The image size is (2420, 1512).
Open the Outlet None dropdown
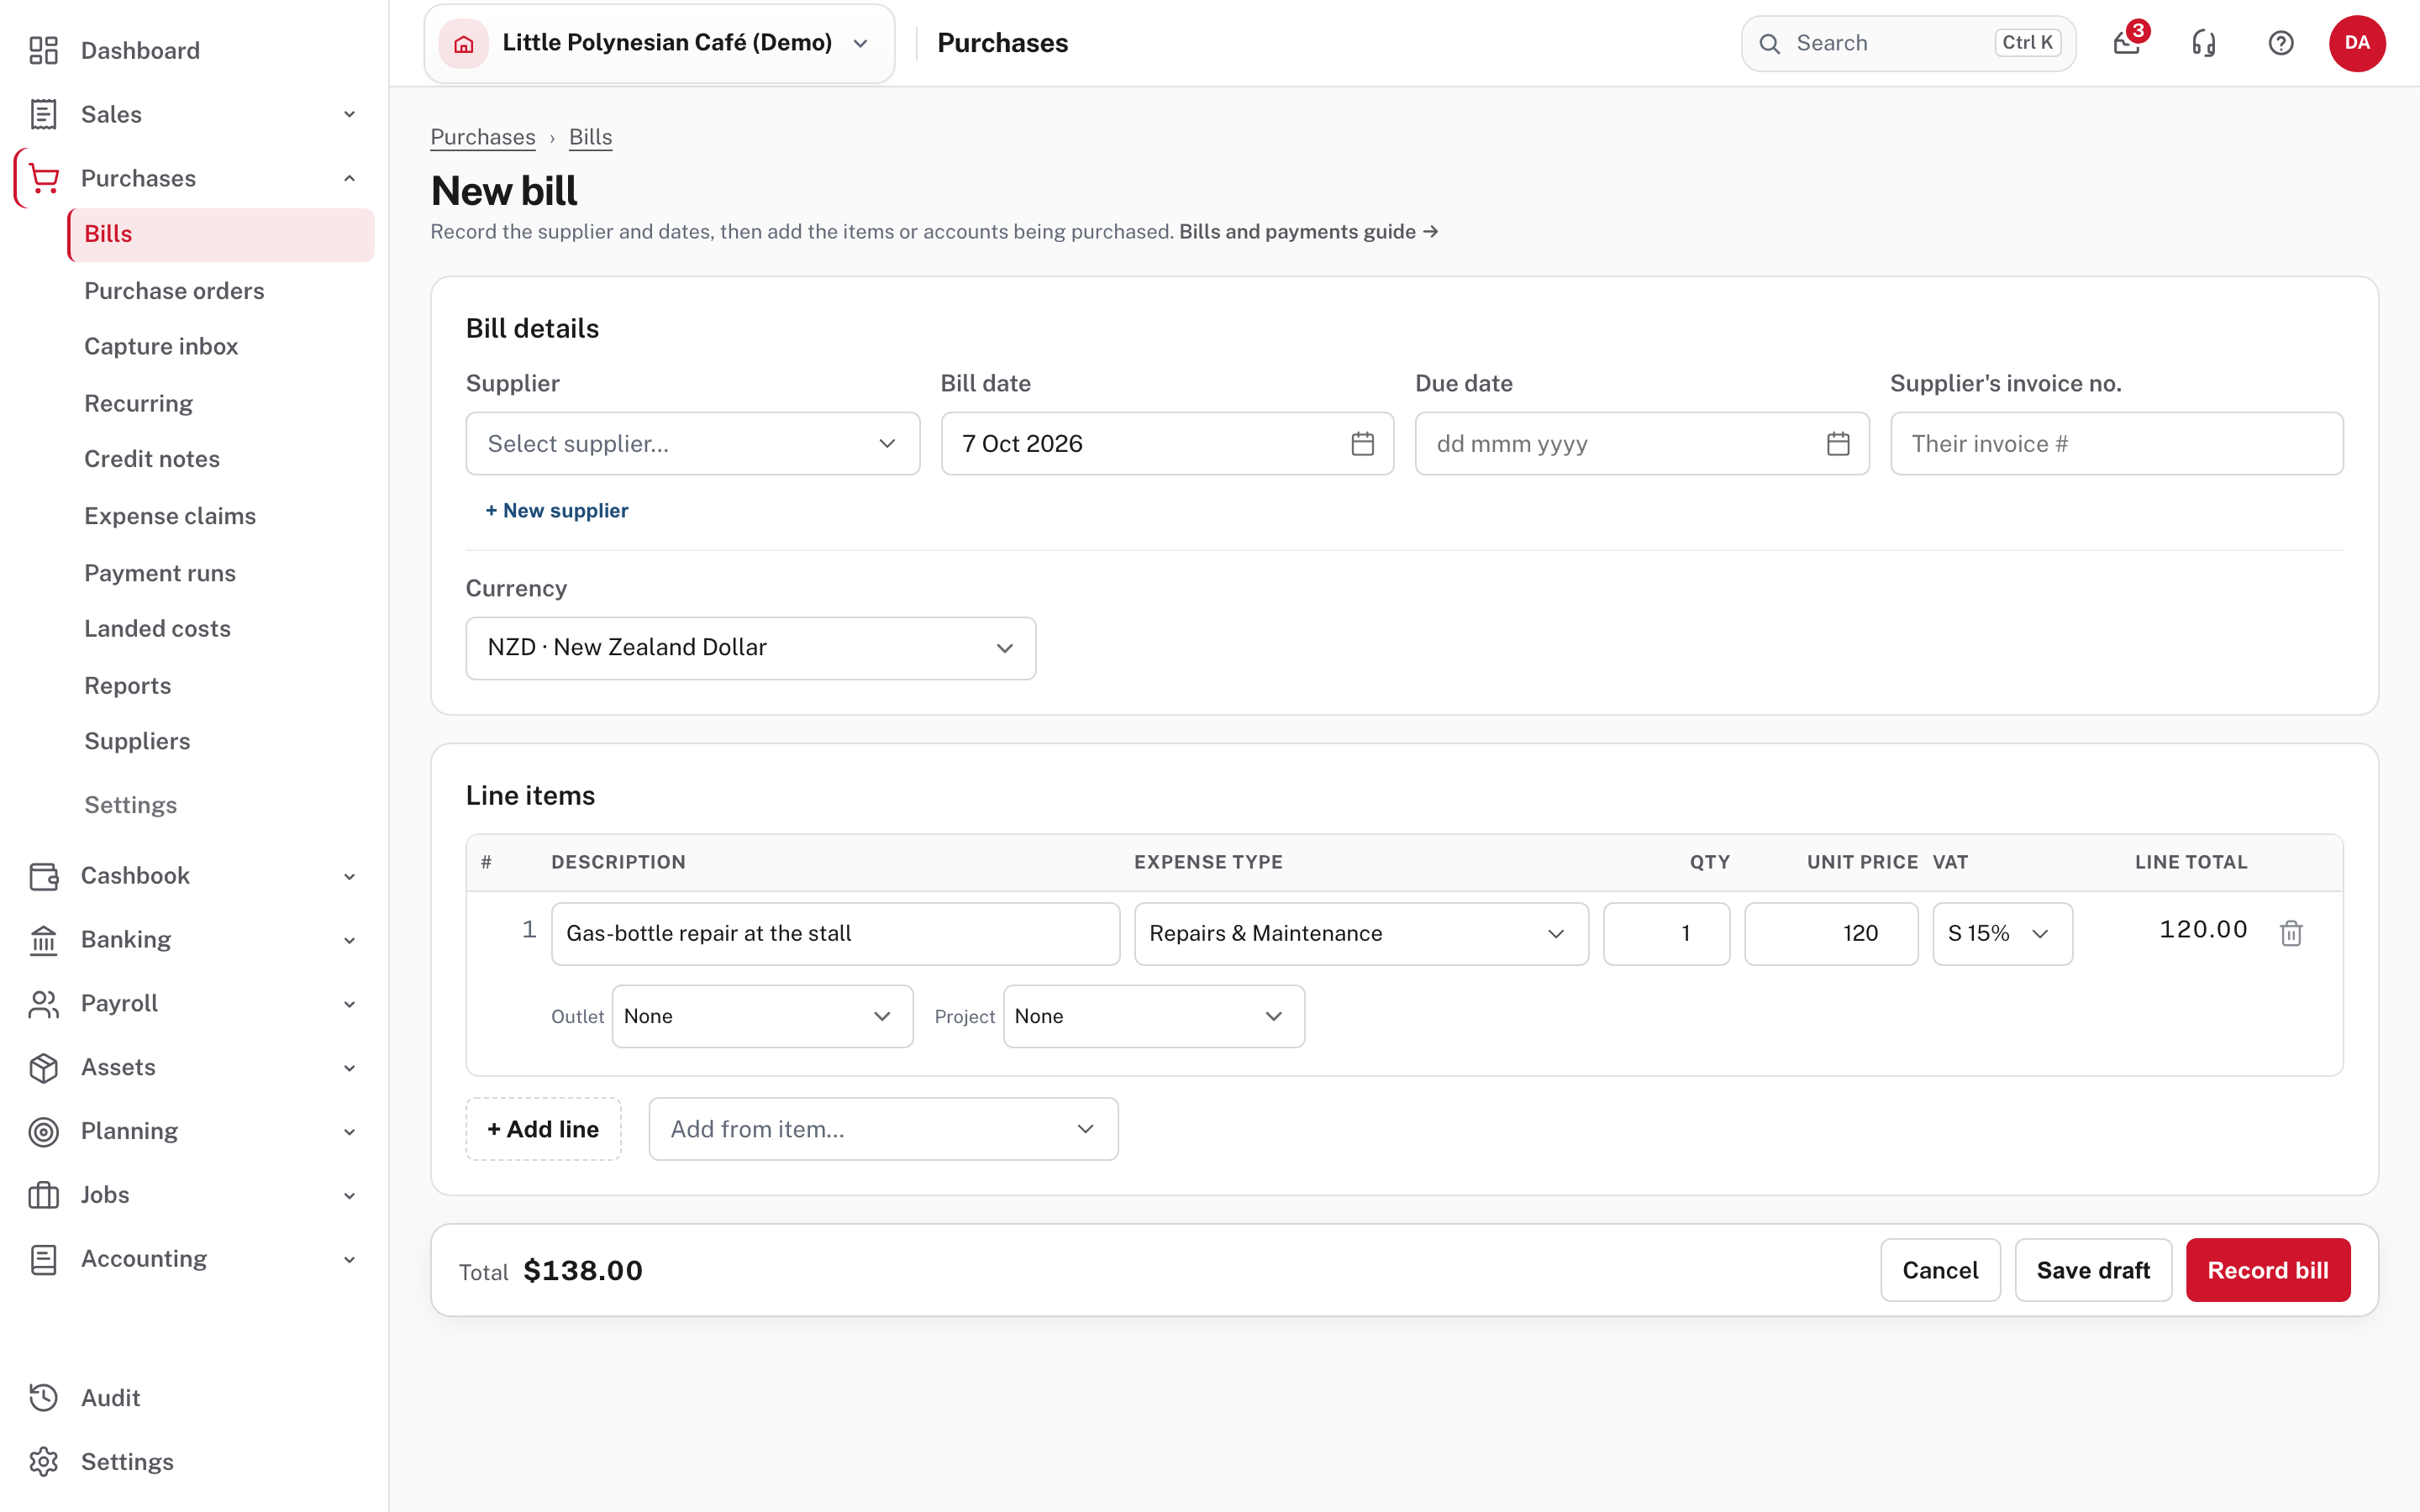click(x=762, y=1016)
